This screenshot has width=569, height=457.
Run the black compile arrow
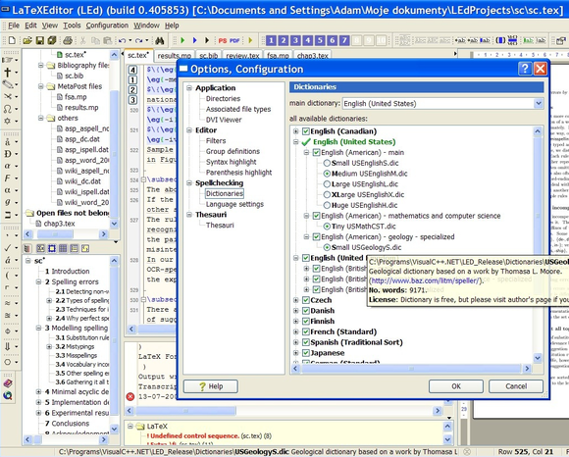click(207, 40)
